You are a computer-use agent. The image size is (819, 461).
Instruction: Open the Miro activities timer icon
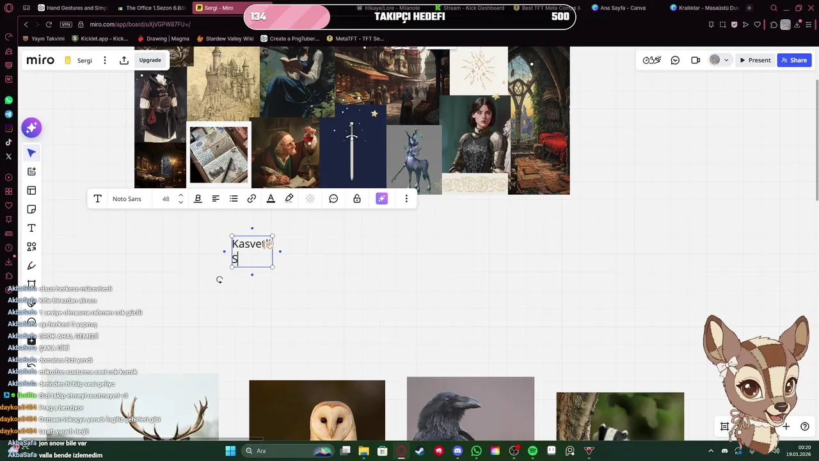(652, 60)
